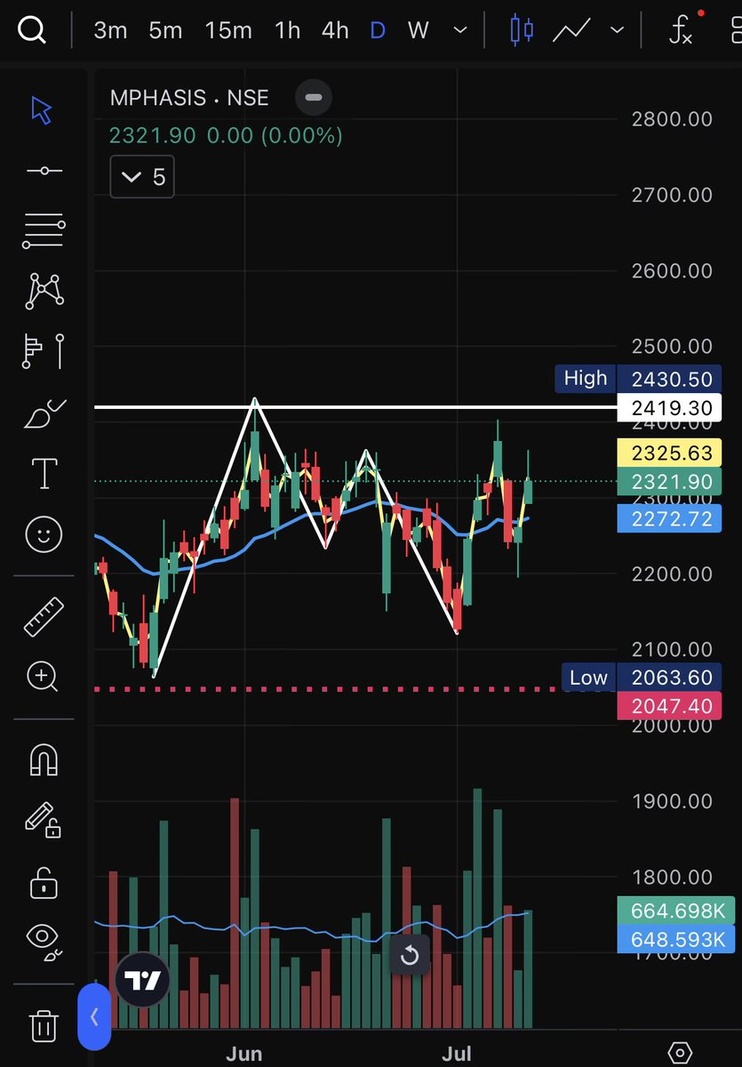Expand the 5 indicators legend
742x1067 pixels.
pyautogui.click(x=142, y=177)
